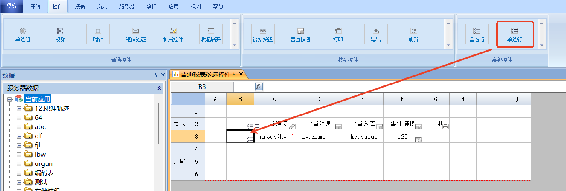The image size is (566, 191).
Task: Click the 刷新 refresh button control
Action: [x=413, y=34]
